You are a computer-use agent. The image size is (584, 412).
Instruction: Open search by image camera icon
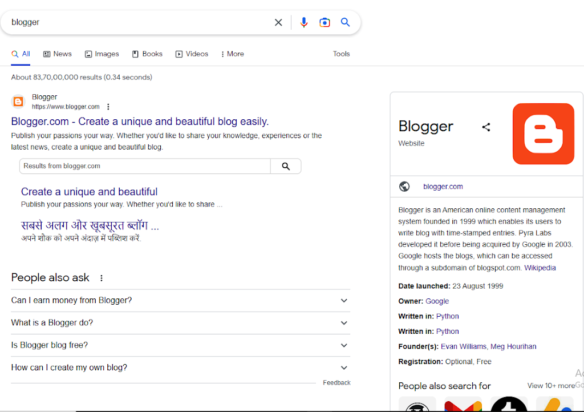(325, 22)
